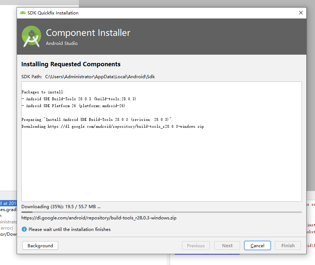
Task: Click the 'Preparing Install Android SDK' log line
Action: (x=97, y=119)
